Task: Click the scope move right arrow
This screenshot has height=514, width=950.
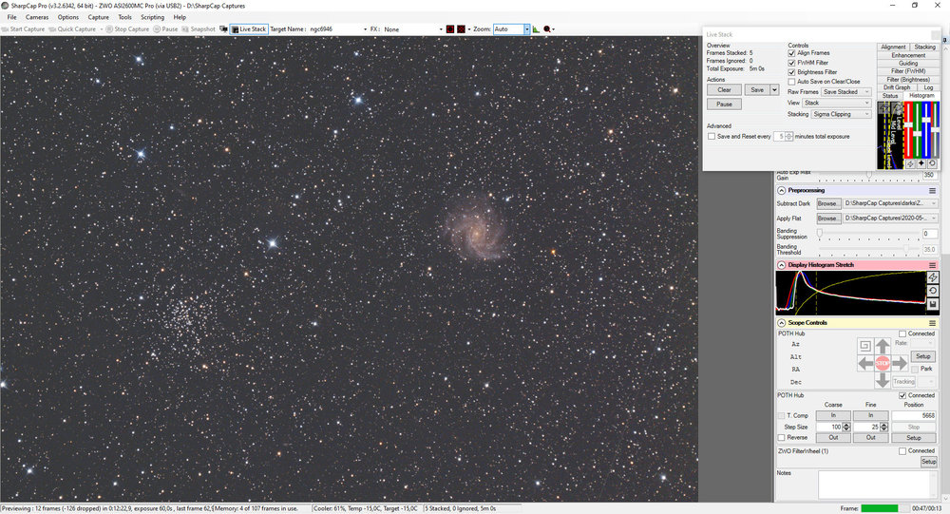Action: coord(900,363)
